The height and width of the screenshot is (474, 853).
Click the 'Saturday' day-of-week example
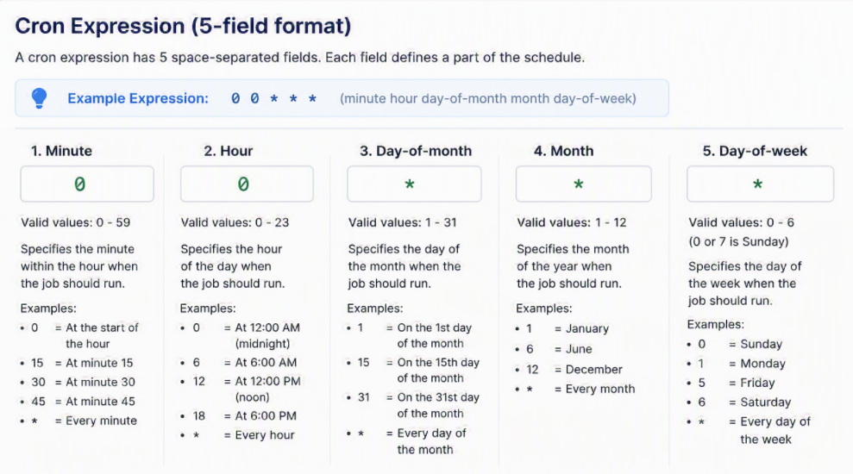(x=765, y=402)
